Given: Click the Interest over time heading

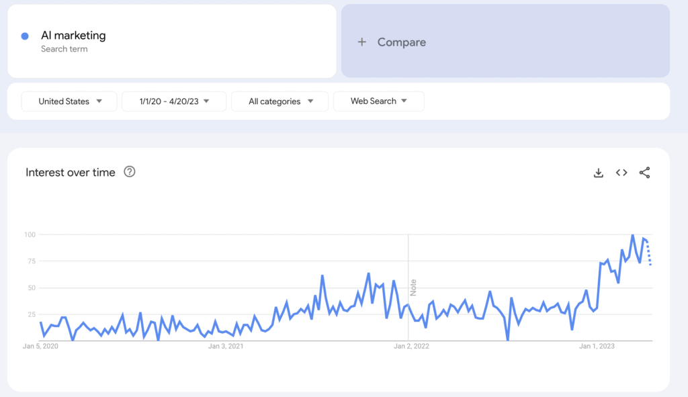Looking at the screenshot, I should (71, 173).
